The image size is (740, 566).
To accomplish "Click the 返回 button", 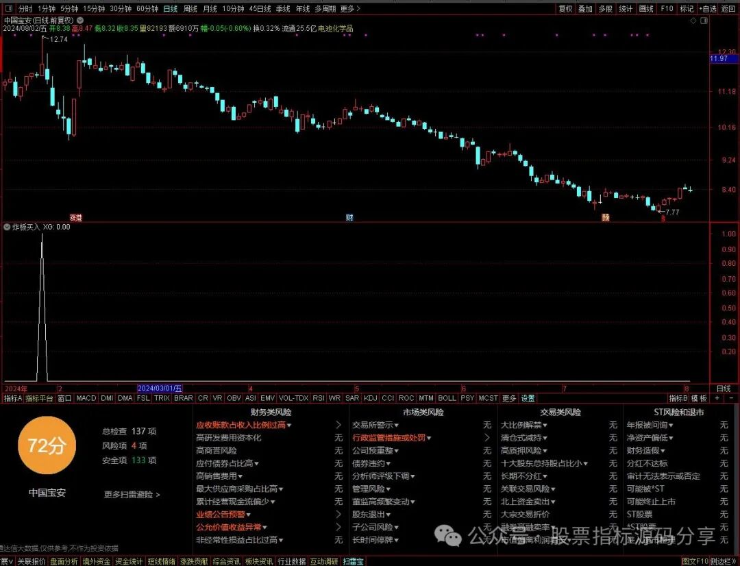I will 728,8.
